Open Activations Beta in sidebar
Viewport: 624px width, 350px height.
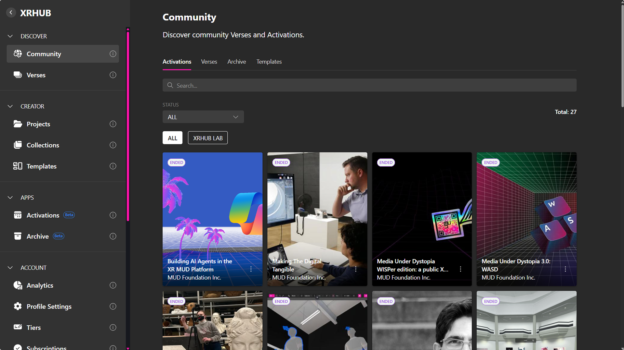(x=43, y=215)
